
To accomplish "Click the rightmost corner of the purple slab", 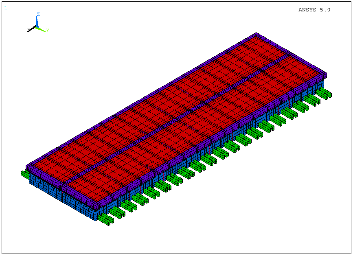I will pyautogui.click(x=326, y=75).
